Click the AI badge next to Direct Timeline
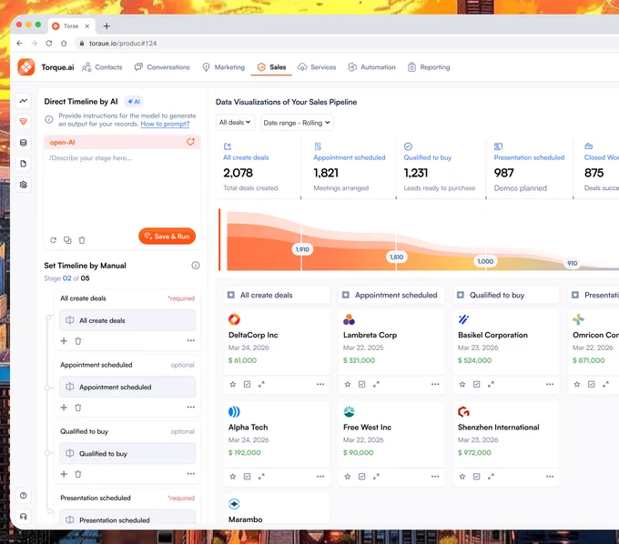619x544 pixels. 134,101
